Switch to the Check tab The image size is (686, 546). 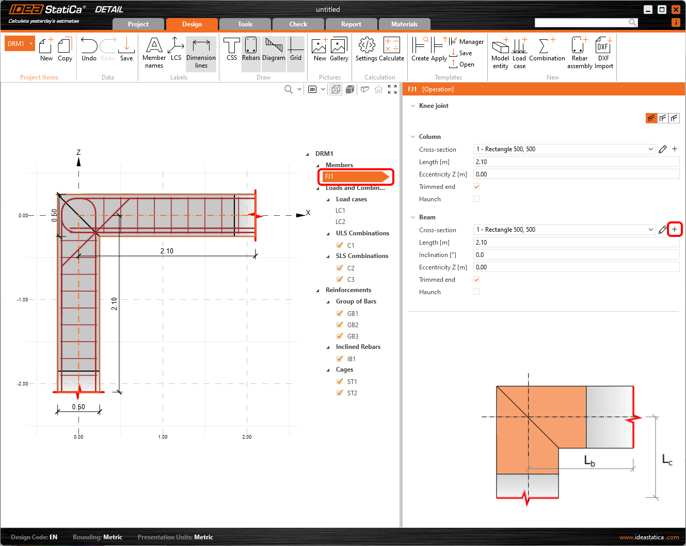click(x=298, y=24)
